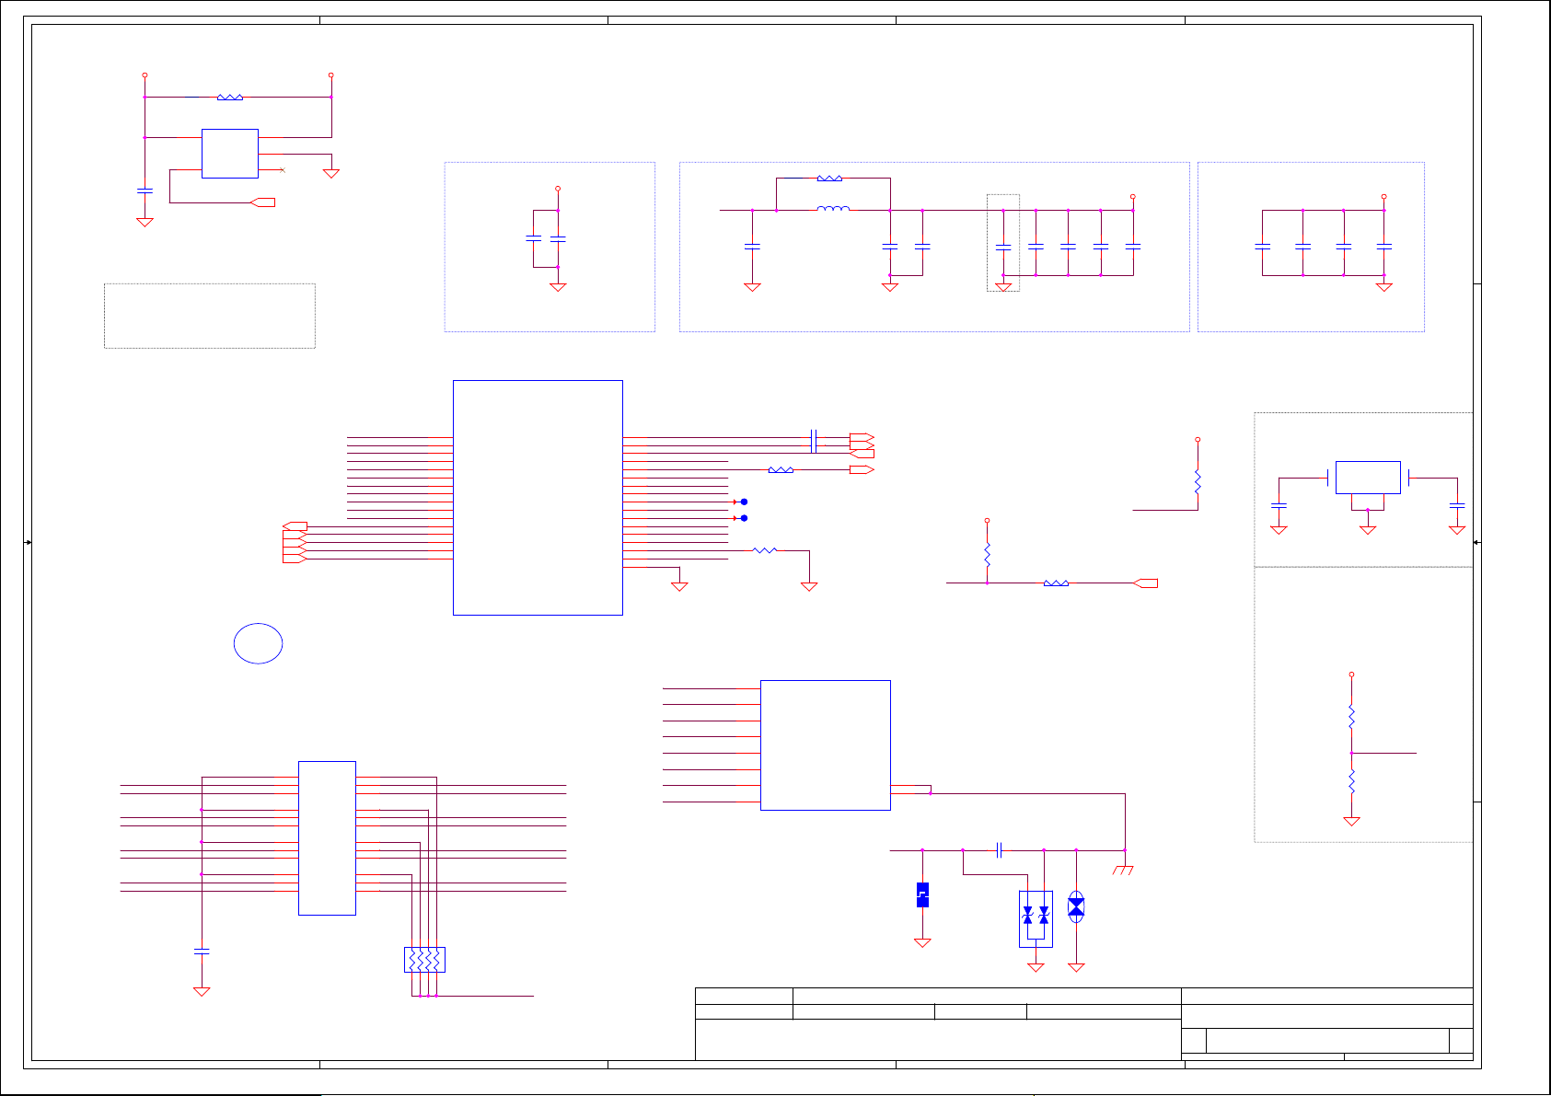The height and width of the screenshot is (1096, 1551).
Task: Select the chassis ground symbol
Action: pos(1123,870)
